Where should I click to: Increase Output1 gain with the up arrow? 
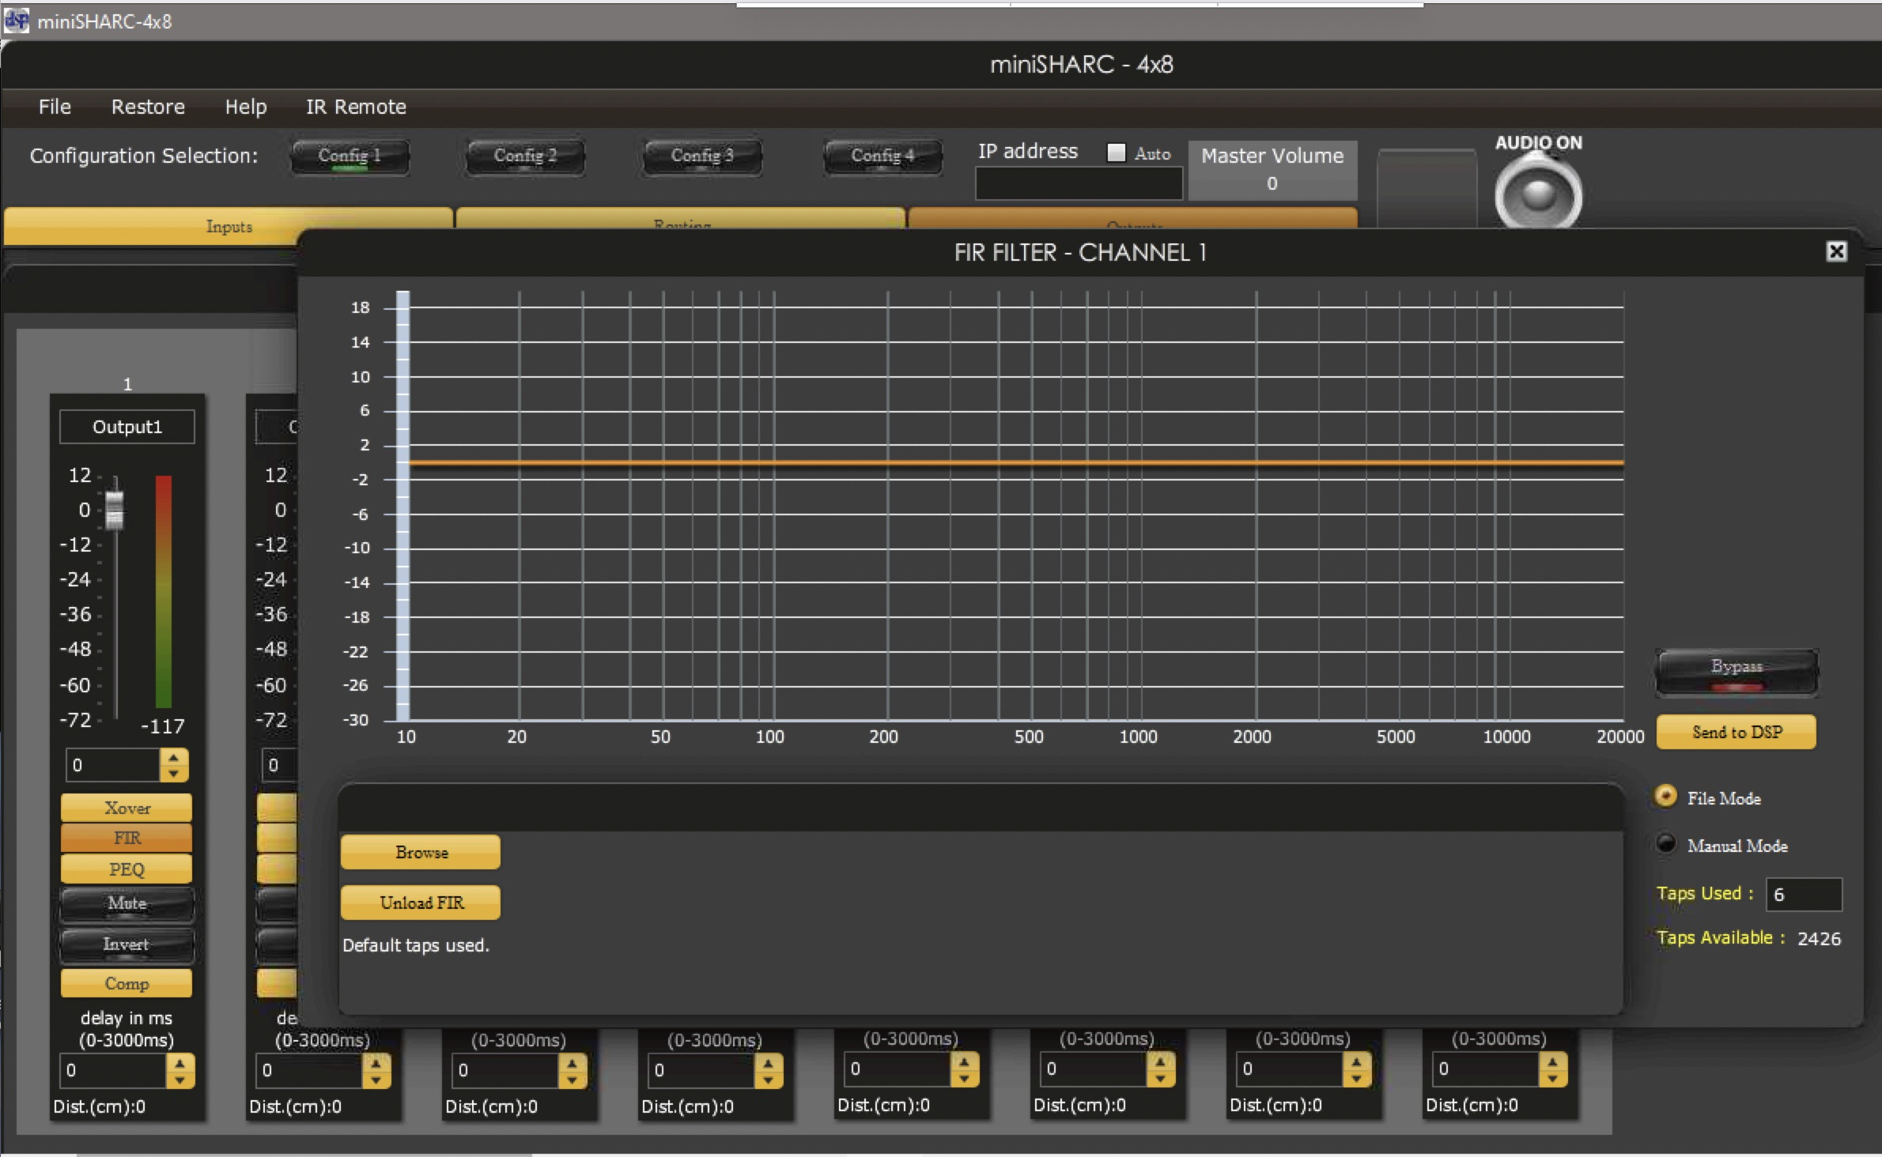174,757
